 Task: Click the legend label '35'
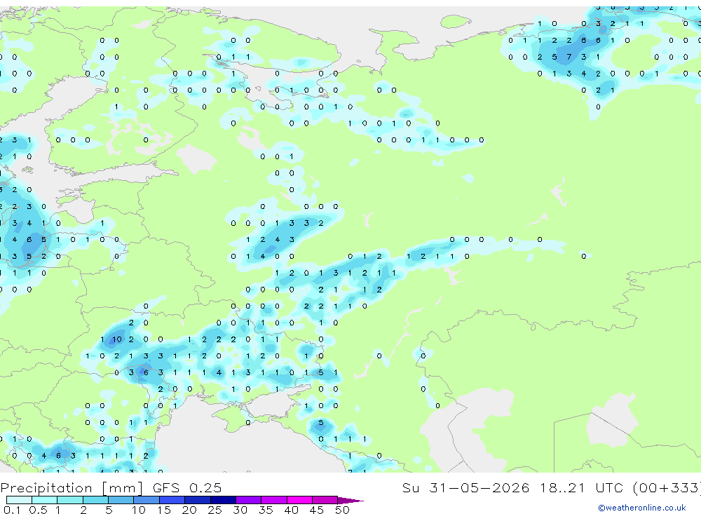tap(266, 510)
